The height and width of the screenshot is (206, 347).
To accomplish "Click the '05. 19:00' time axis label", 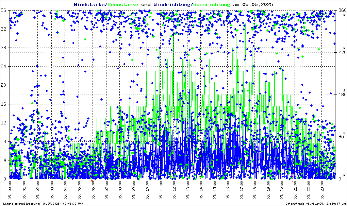I will pyautogui.click(x=268, y=190).
